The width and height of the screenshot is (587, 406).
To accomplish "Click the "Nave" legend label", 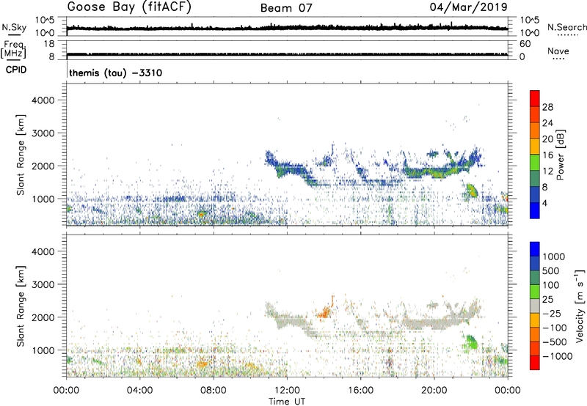I will pyautogui.click(x=558, y=51).
